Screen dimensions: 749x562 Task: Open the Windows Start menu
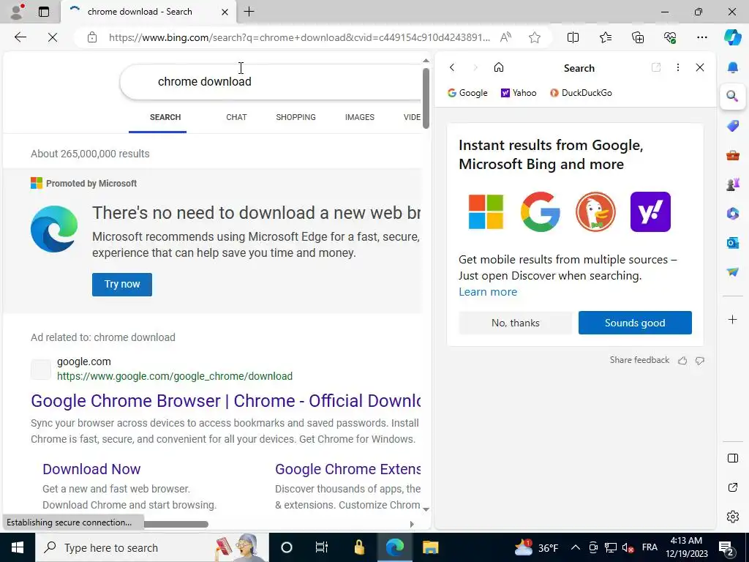(x=18, y=547)
